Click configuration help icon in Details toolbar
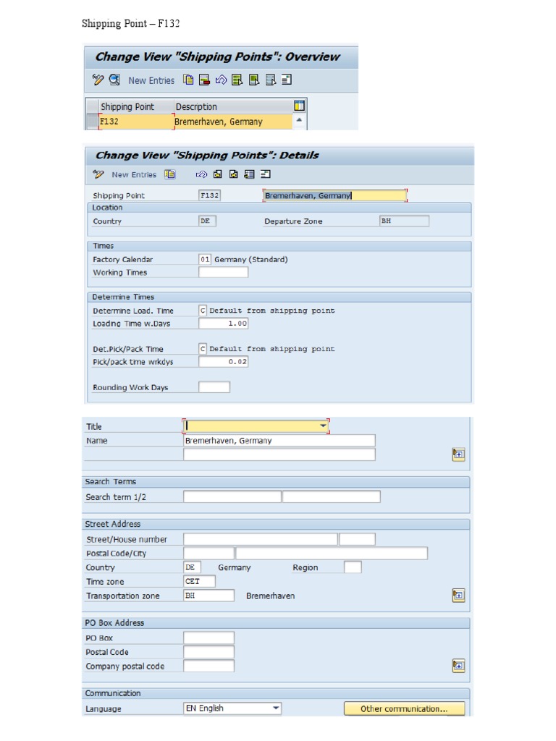 pos(266,174)
